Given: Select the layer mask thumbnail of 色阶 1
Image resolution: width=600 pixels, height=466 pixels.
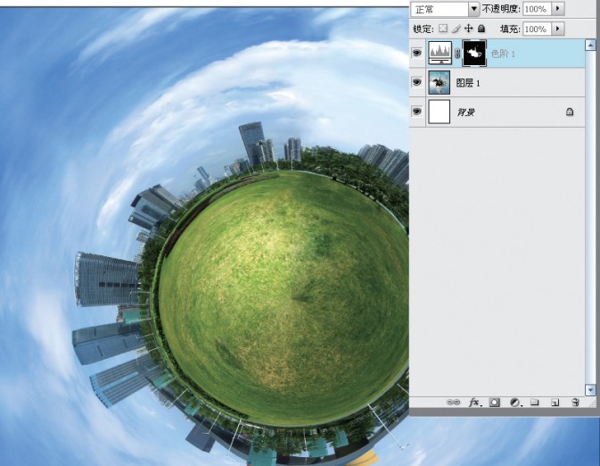Looking at the screenshot, I should click(474, 53).
